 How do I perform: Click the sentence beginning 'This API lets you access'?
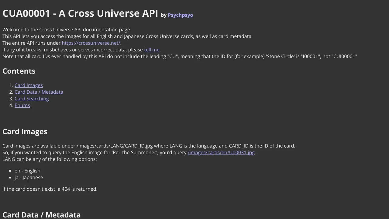click(x=128, y=36)
